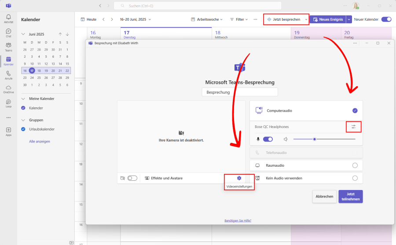Jump to next month in mini calendar
This screenshot has width=396, height=245.
(x=67, y=34)
